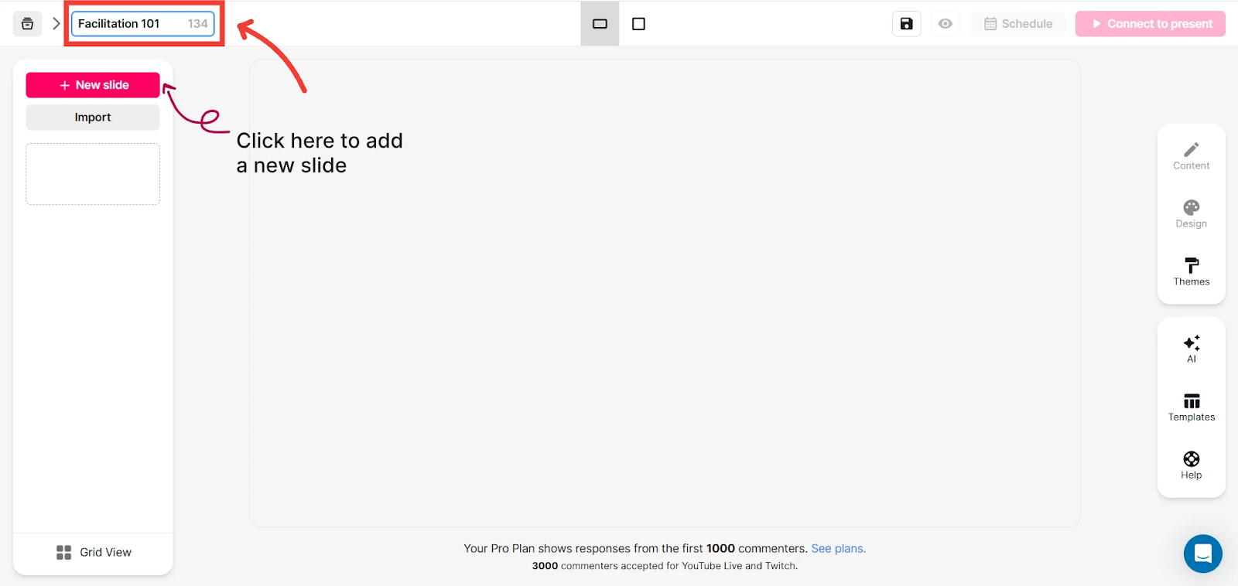Image resolution: width=1238 pixels, height=586 pixels.
Task: Open the Templates panel
Action: 1191,407
